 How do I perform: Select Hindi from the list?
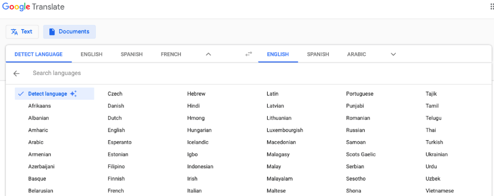pos(194,106)
